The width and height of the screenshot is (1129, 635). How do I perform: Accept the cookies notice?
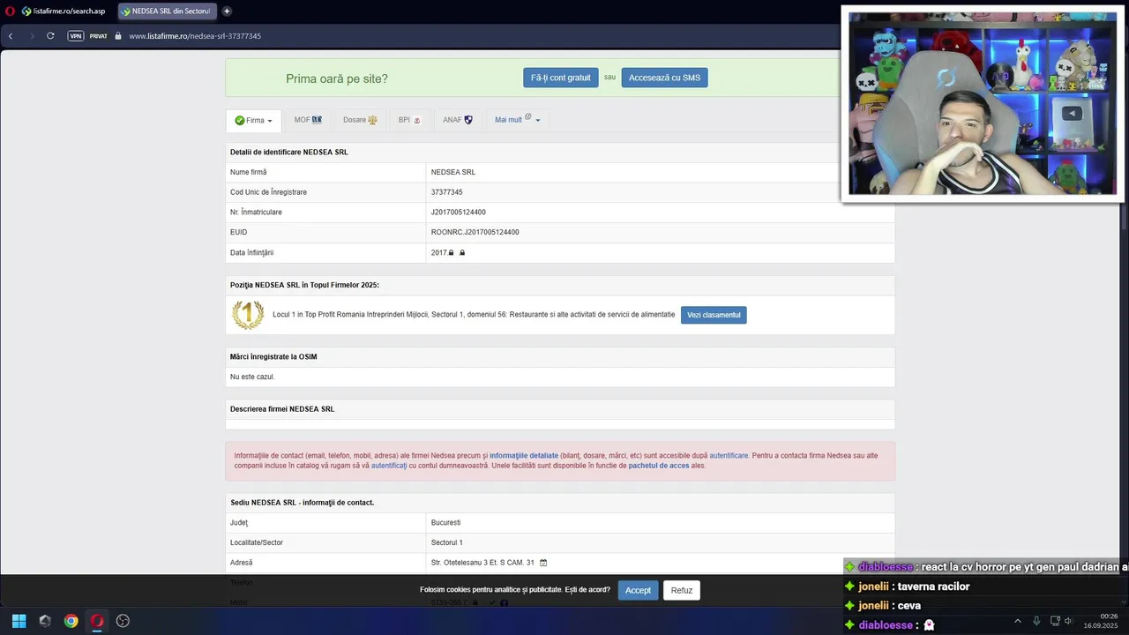click(638, 590)
